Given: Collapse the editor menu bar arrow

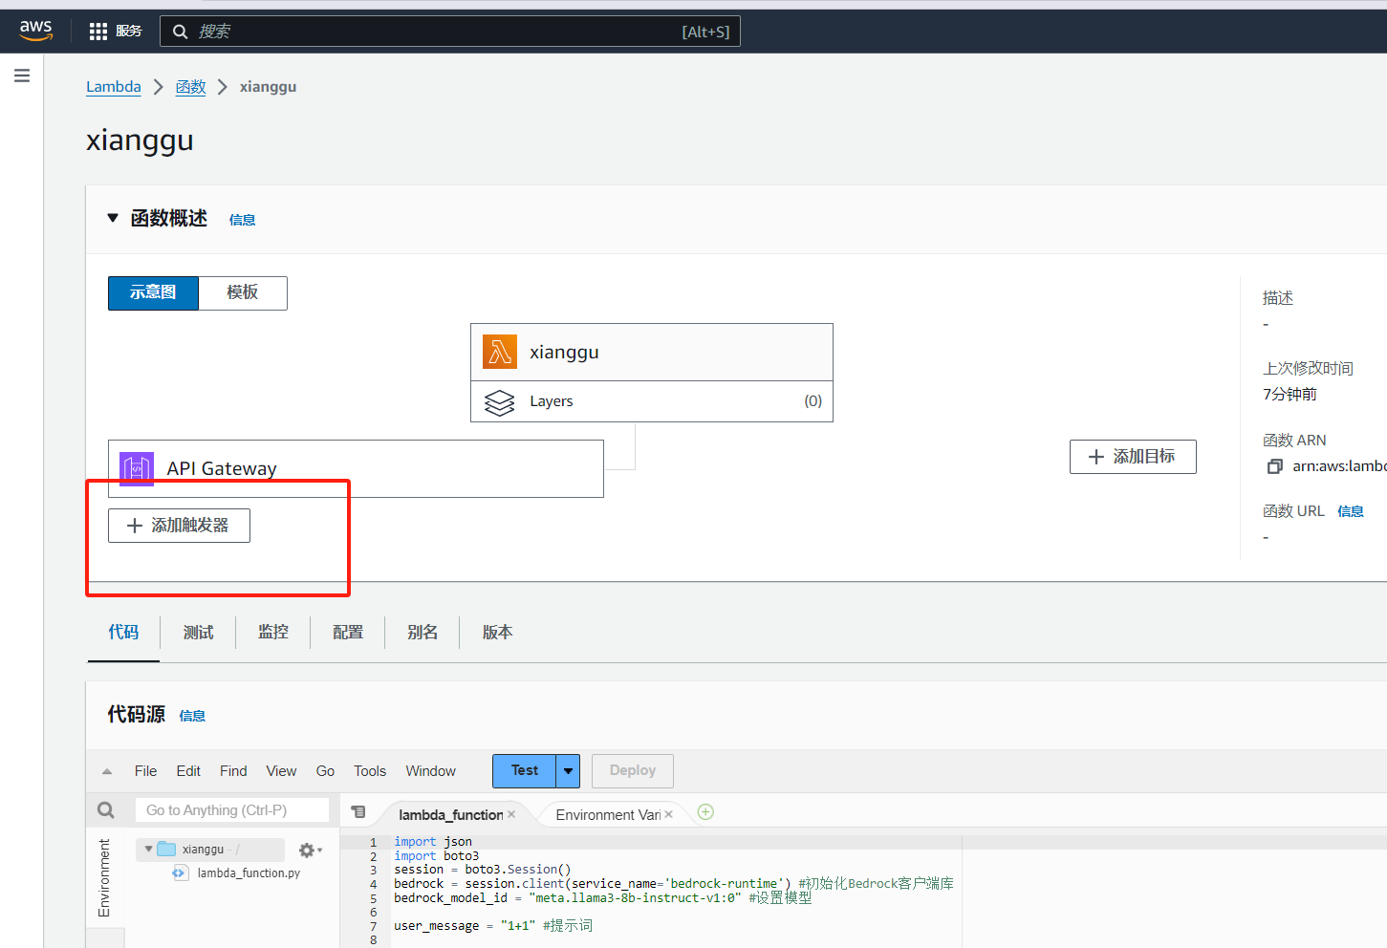Looking at the screenshot, I should 107,771.
